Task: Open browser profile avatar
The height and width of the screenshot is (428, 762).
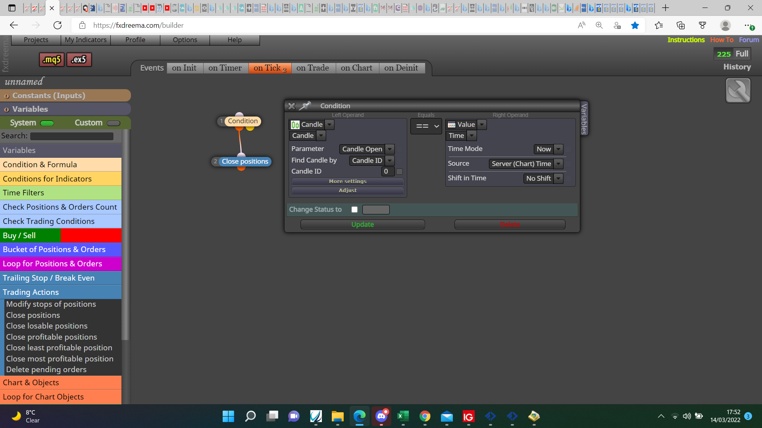Action: (725, 25)
